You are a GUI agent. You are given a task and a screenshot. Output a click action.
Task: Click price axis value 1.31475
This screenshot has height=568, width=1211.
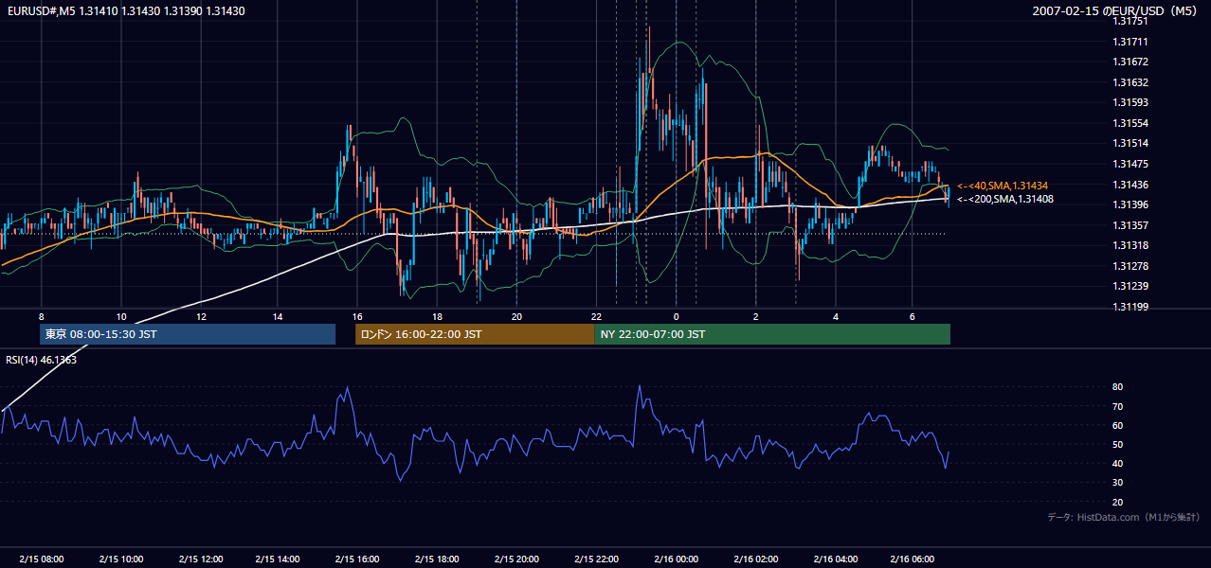click(x=1130, y=164)
